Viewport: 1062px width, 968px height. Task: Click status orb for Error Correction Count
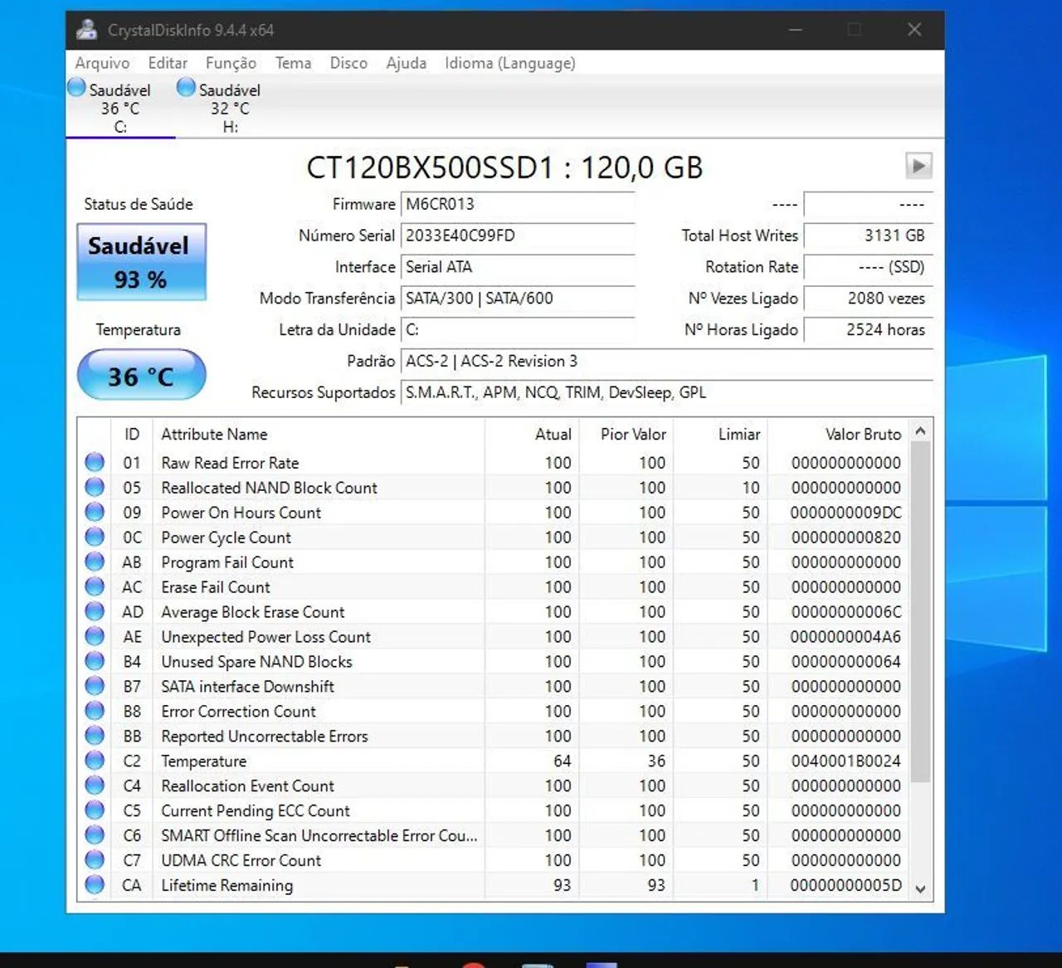click(95, 711)
